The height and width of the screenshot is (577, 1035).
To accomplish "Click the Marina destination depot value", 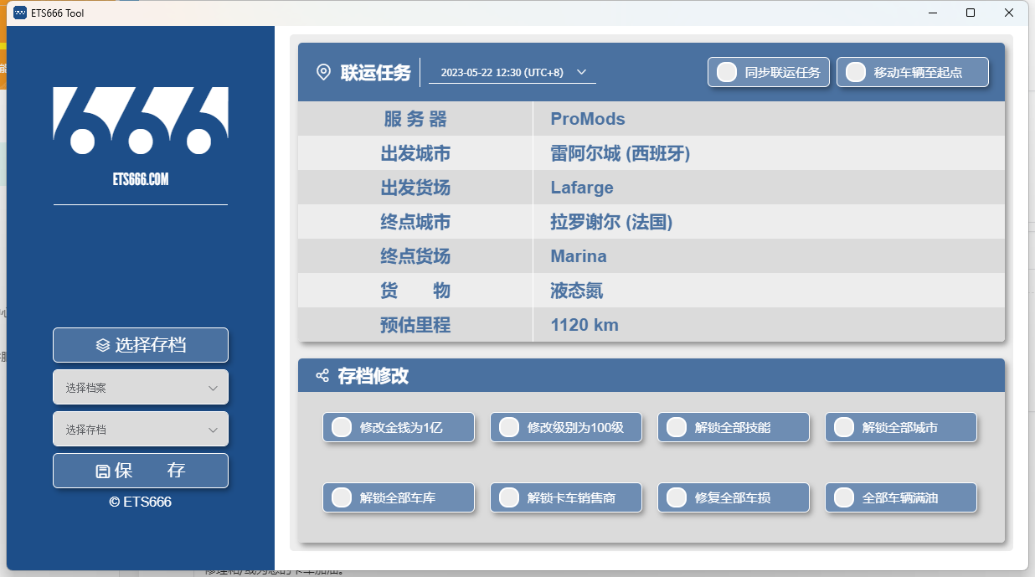I will click(x=579, y=256).
